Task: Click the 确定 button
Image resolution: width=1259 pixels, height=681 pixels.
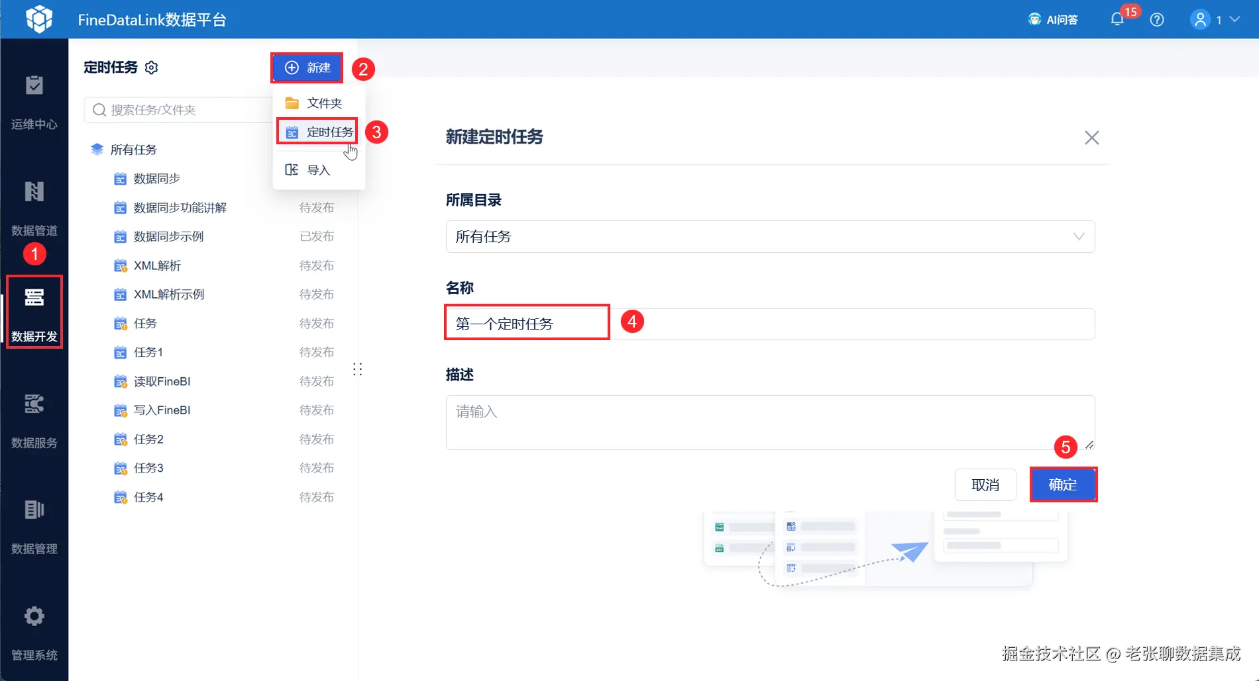Action: pos(1063,485)
